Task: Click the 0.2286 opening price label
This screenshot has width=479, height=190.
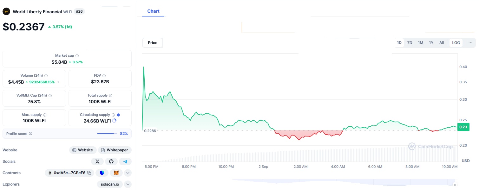Action: (x=150, y=130)
